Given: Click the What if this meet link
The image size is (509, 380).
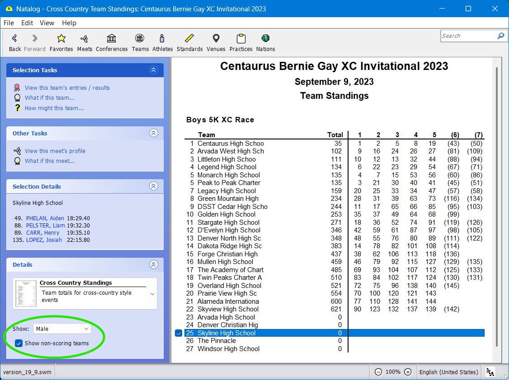Looking at the screenshot, I should [x=50, y=161].
